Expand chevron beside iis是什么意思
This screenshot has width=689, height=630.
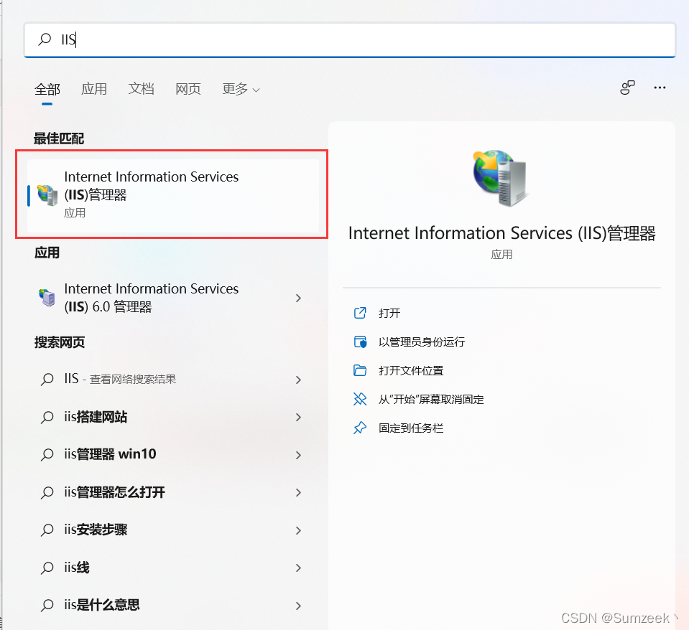coord(298,606)
